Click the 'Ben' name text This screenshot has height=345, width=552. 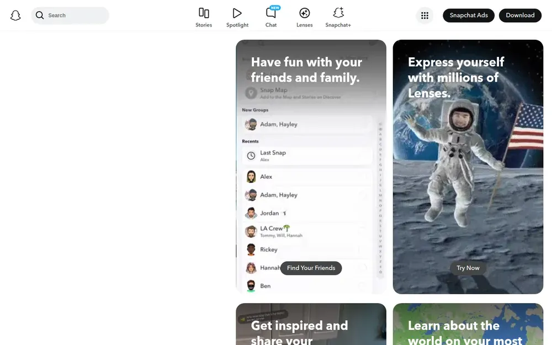(x=266, y=286)
